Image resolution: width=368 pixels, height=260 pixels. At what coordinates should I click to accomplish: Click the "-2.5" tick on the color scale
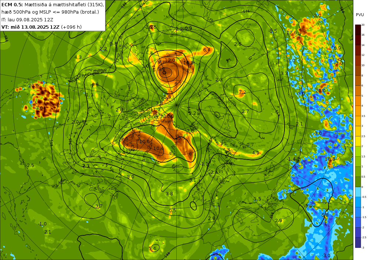point(364,238)
